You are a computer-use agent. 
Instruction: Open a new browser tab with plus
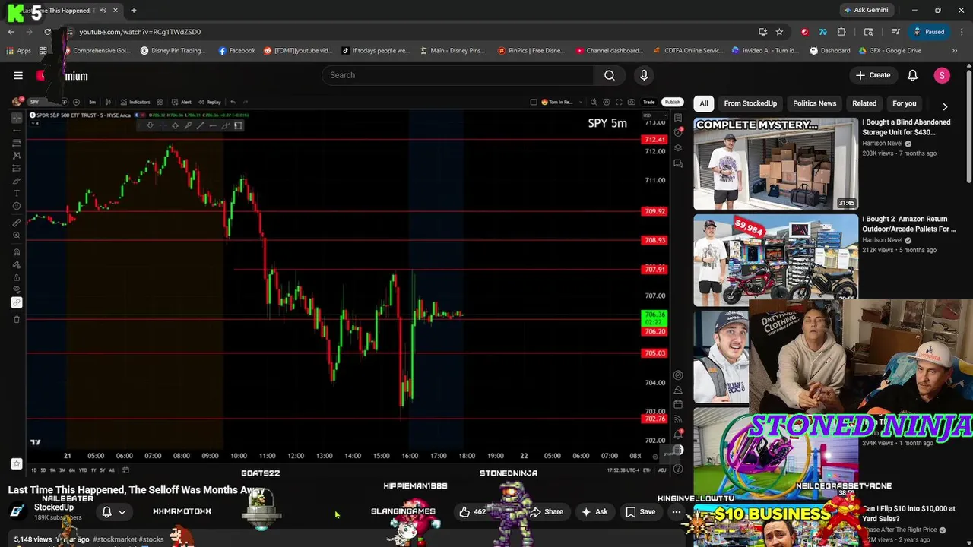(x=134, y=11)
